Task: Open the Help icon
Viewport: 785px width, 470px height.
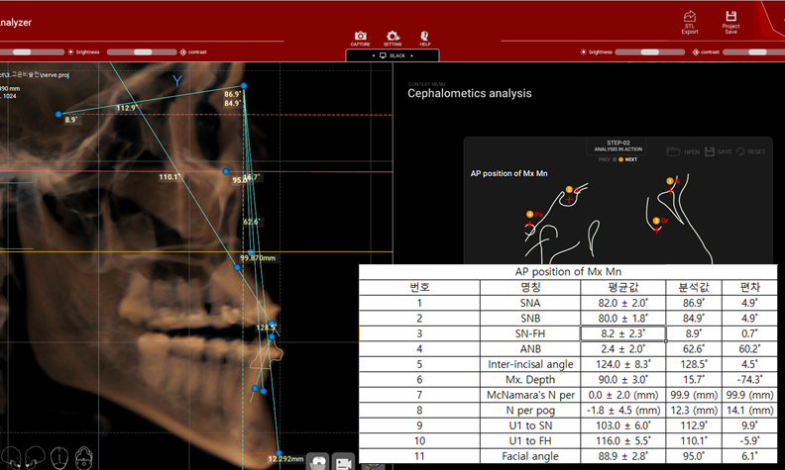Action: point(424,37)
